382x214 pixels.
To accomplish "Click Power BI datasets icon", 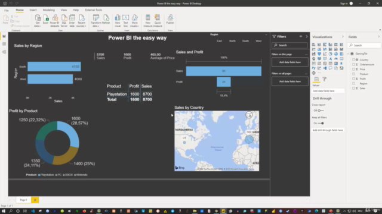I will point(55,20).
